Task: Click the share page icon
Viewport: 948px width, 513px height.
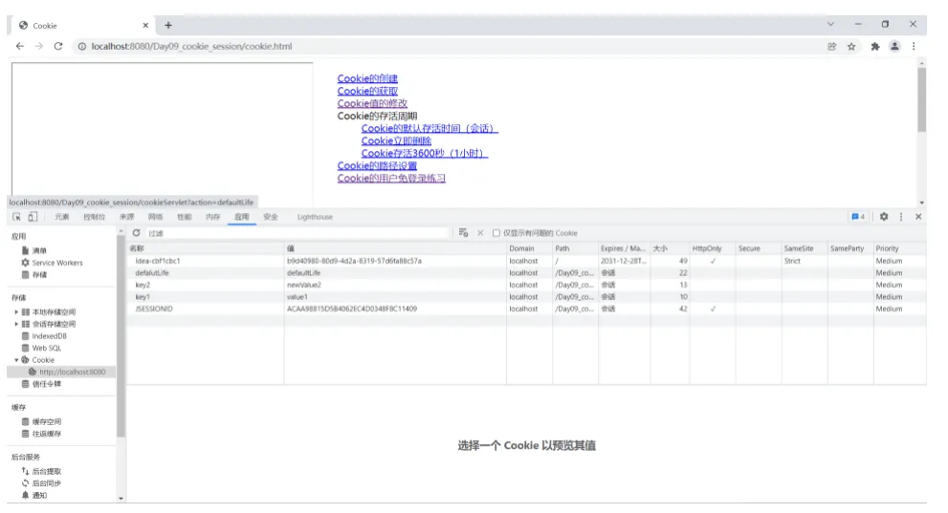Action: 832,47
